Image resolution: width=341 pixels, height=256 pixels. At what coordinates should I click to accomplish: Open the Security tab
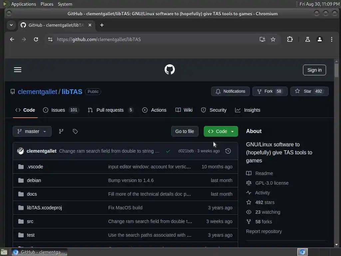(214, 110)
